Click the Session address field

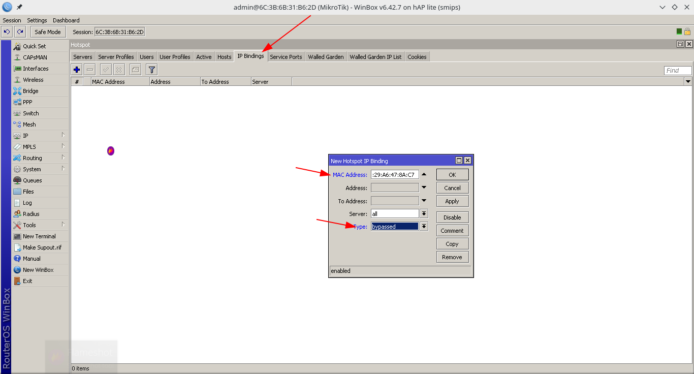(x=120, y=32)
